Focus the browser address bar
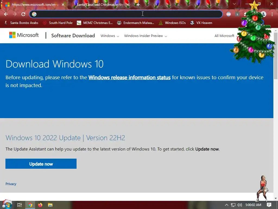278x209 pixels. pos(126,14)
